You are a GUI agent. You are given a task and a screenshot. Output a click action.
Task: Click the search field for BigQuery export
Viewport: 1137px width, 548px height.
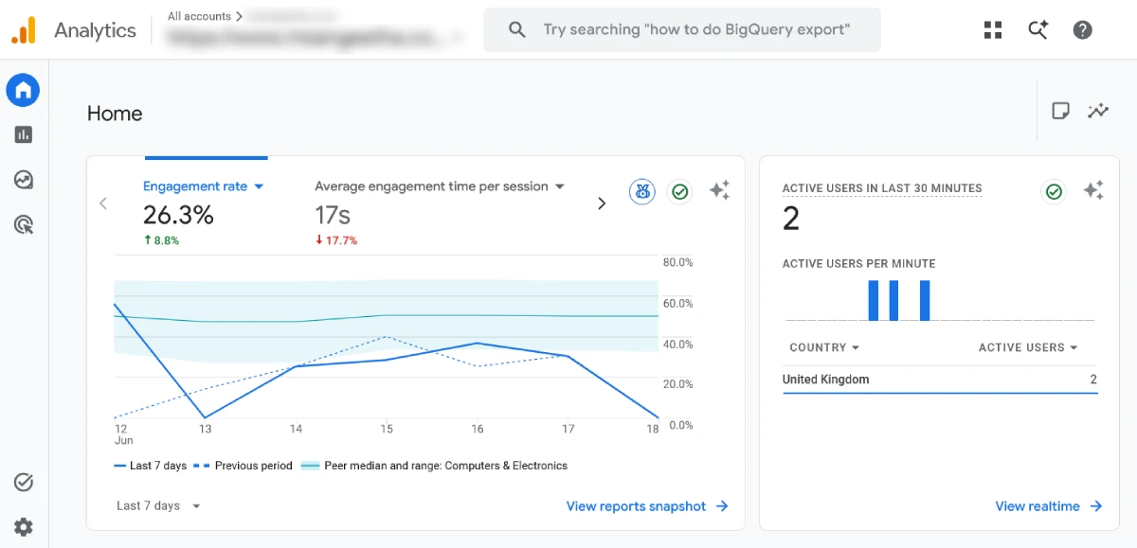point(682,29)
